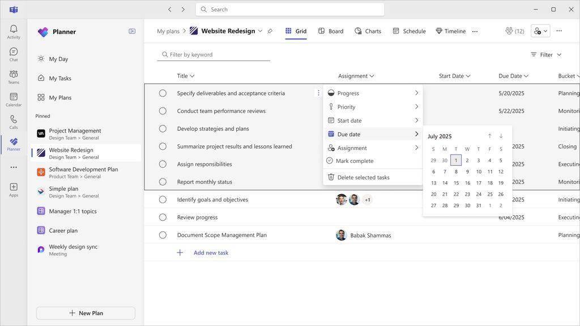Collapse the Planner navigation pane icon

132,32
